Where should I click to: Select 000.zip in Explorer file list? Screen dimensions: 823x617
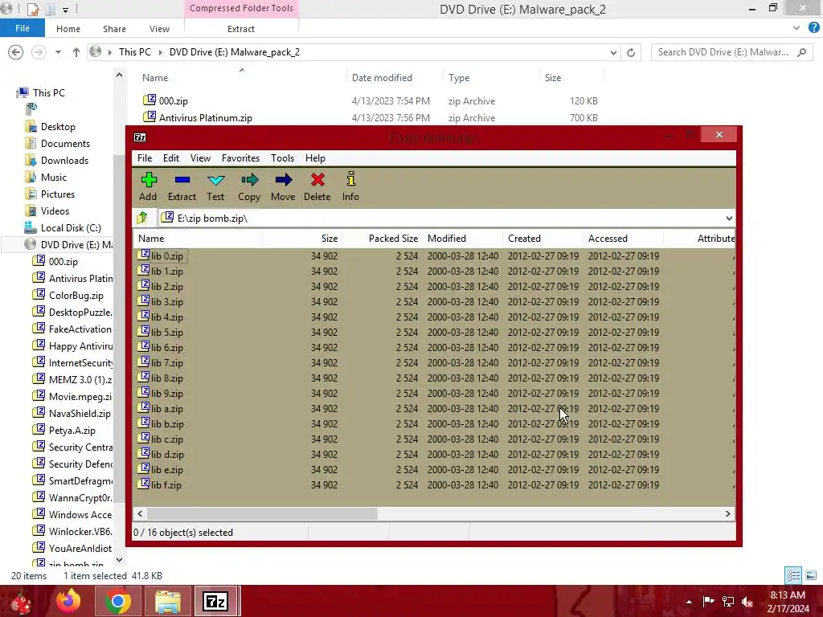click(174, 100)
